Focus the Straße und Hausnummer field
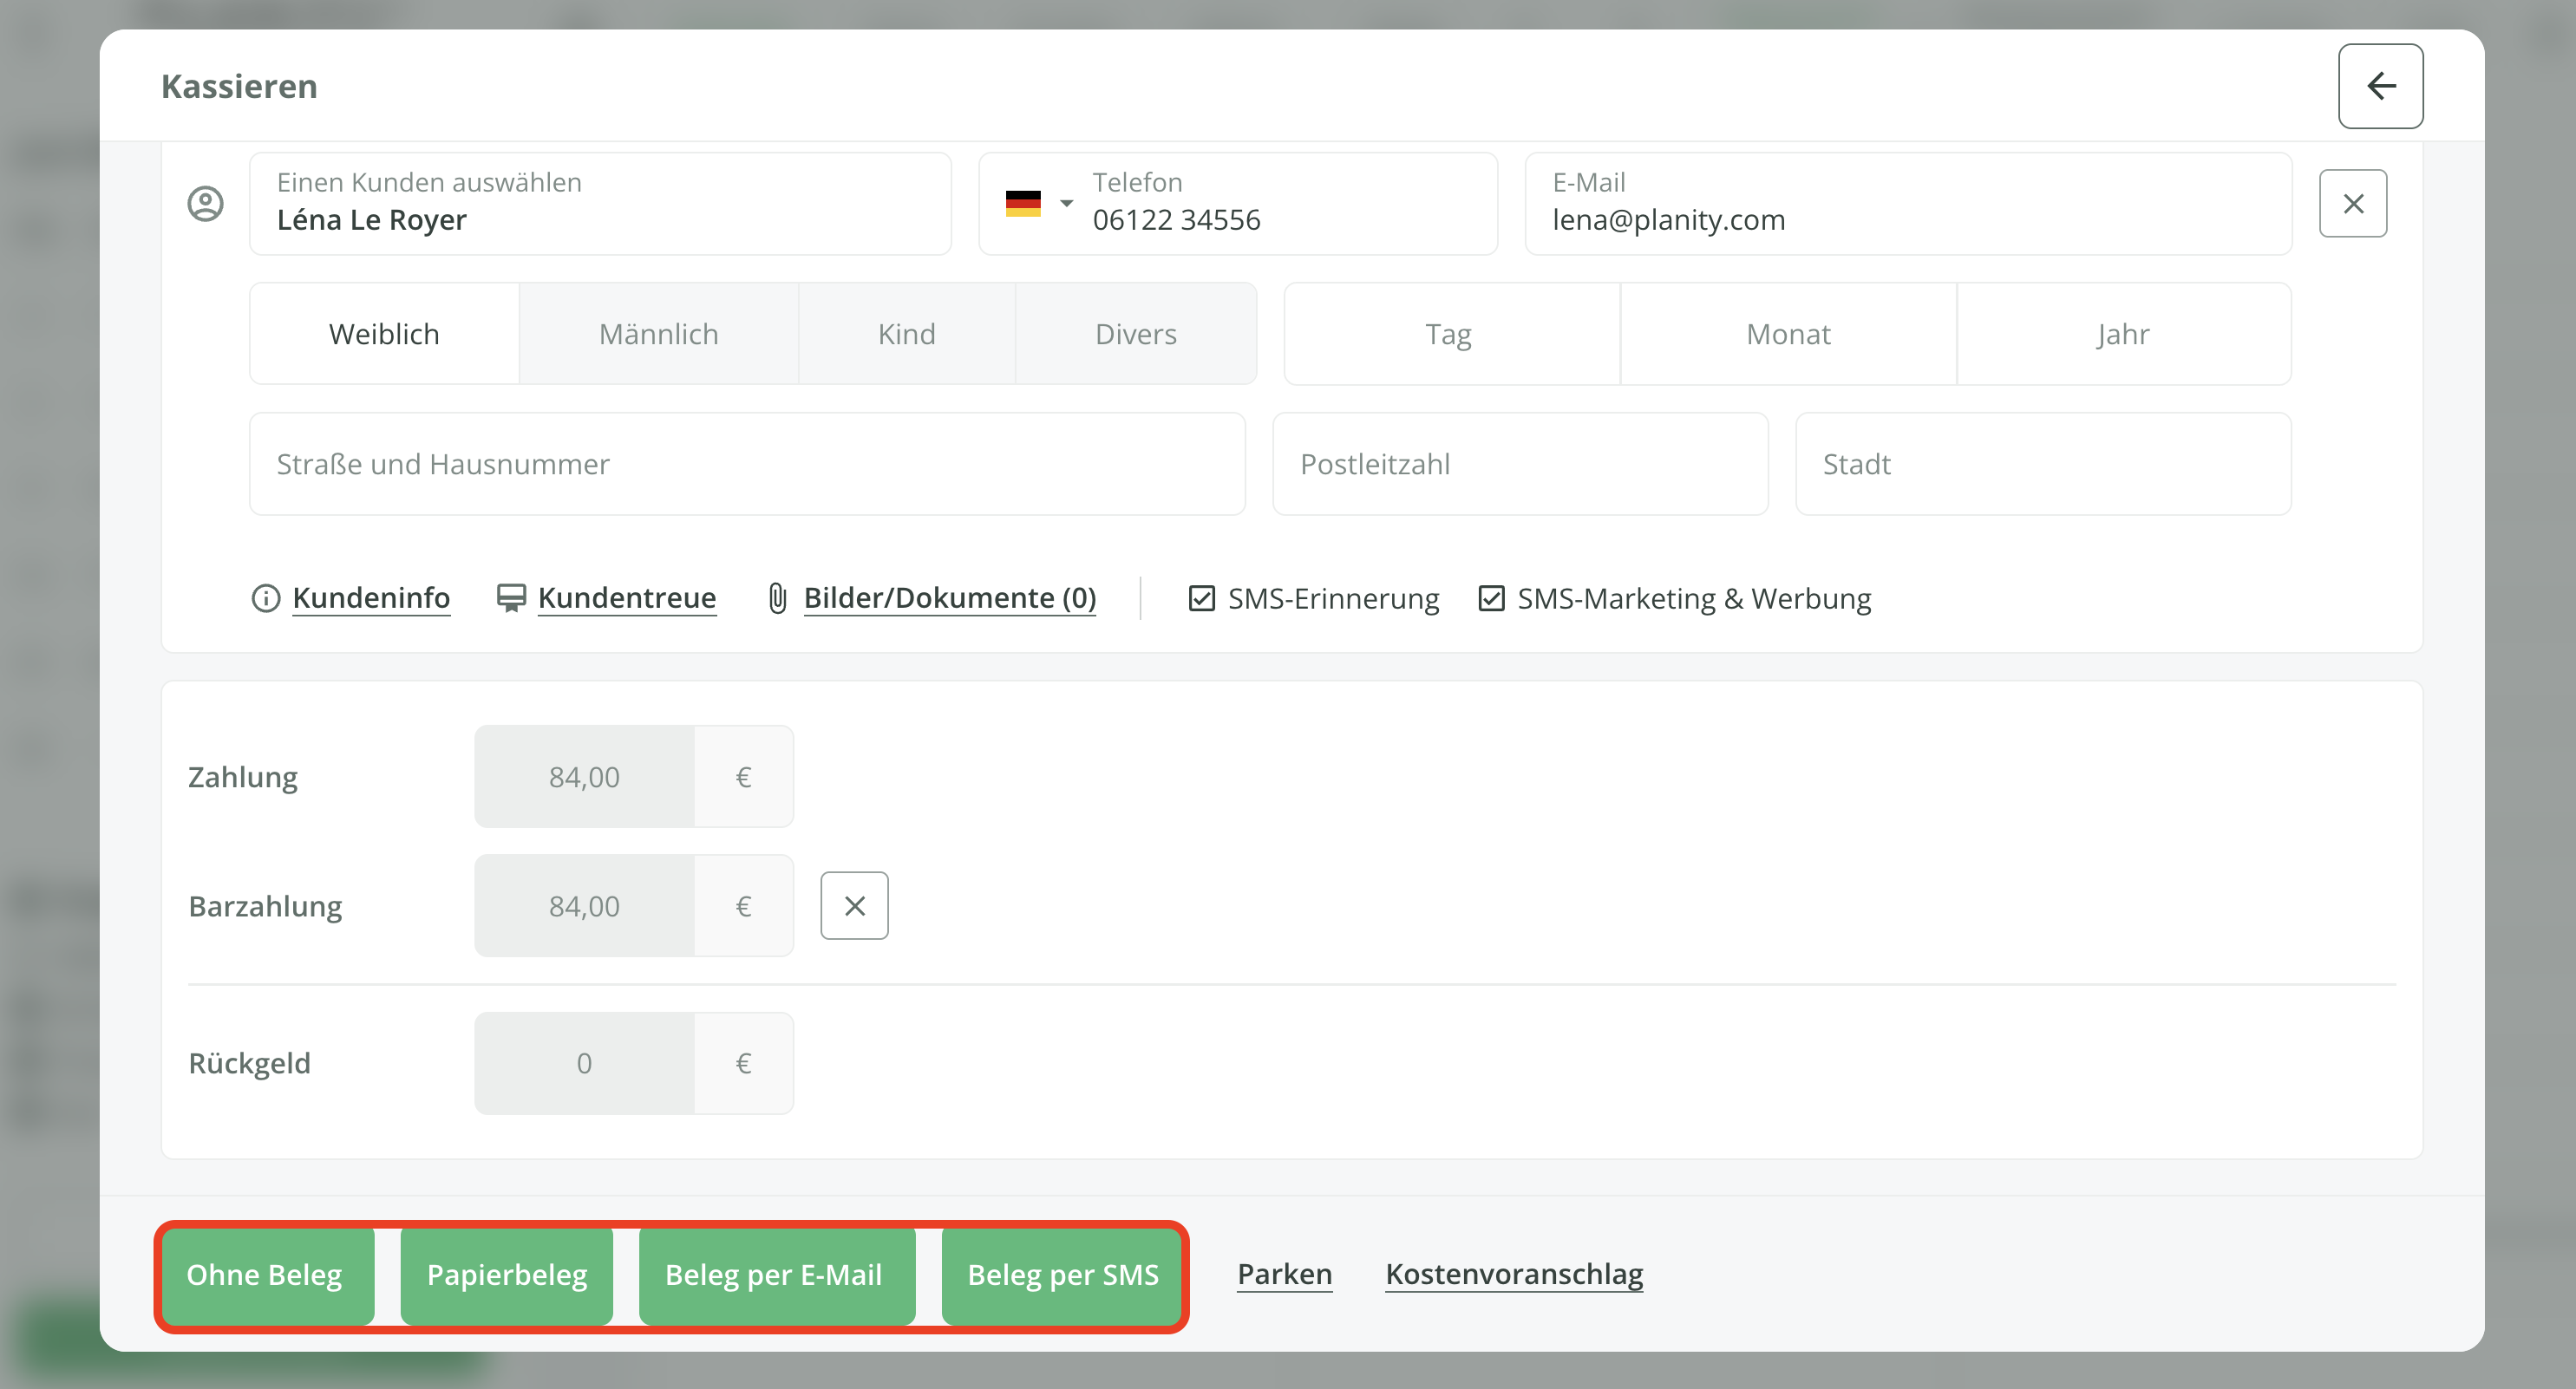This screenshot has width=2576, height=1389. click(747, 464)
